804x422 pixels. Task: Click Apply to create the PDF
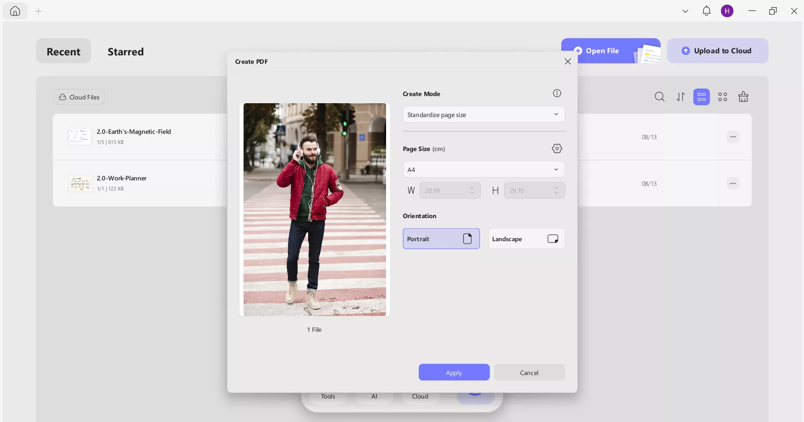tap(454, 373)
